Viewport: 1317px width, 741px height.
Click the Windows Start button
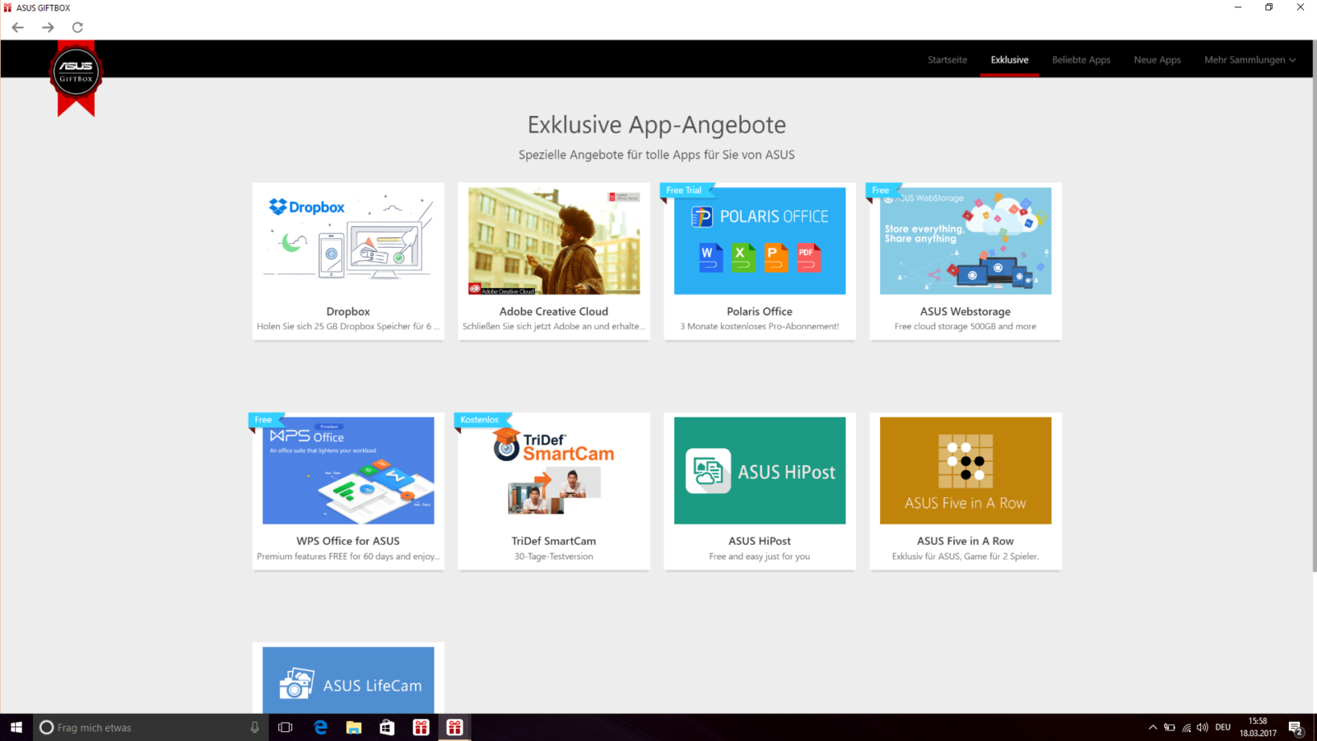pos(16,727)
